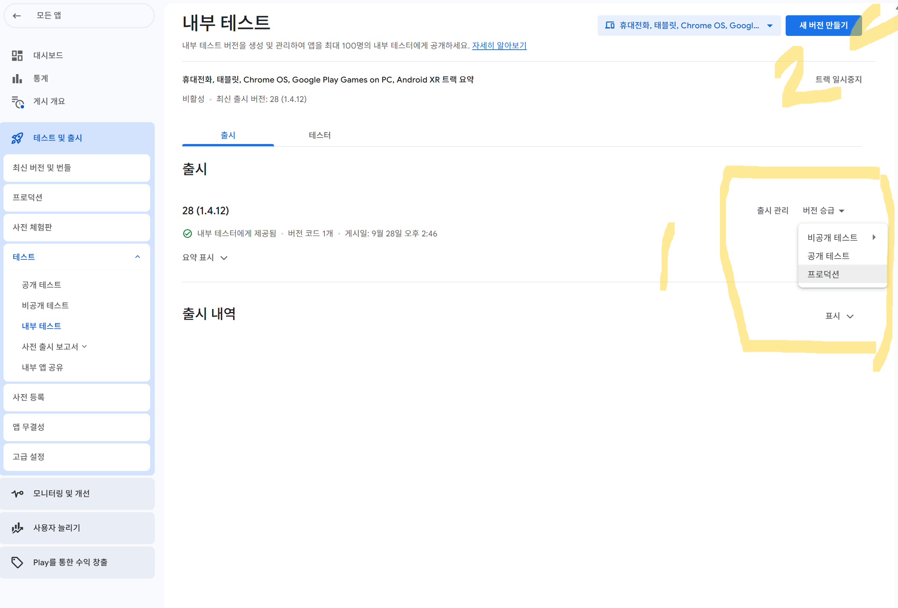The image size is (898, 608).
Task: Click the 새 버전 만들기 button
Action: click(823, 26)
